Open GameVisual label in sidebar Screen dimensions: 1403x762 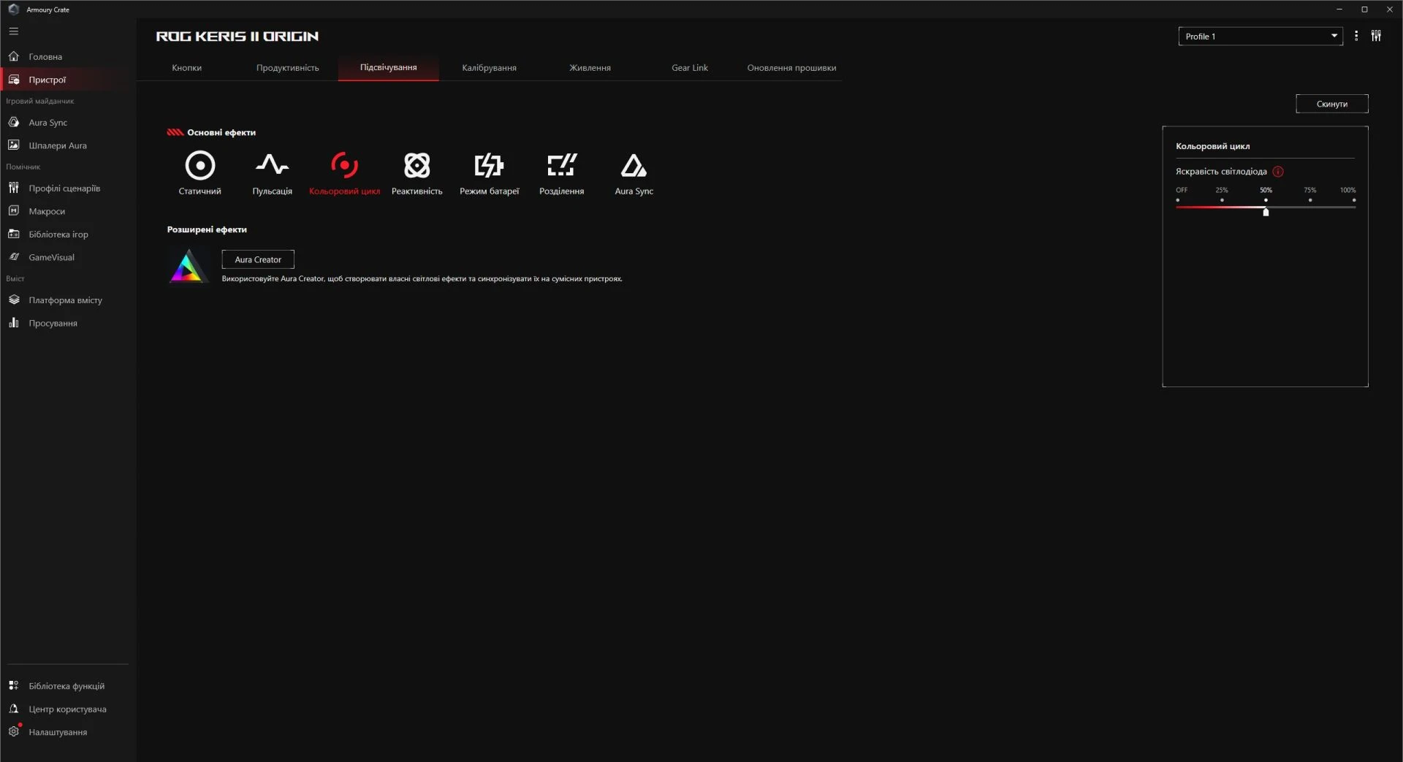(51, 257)
